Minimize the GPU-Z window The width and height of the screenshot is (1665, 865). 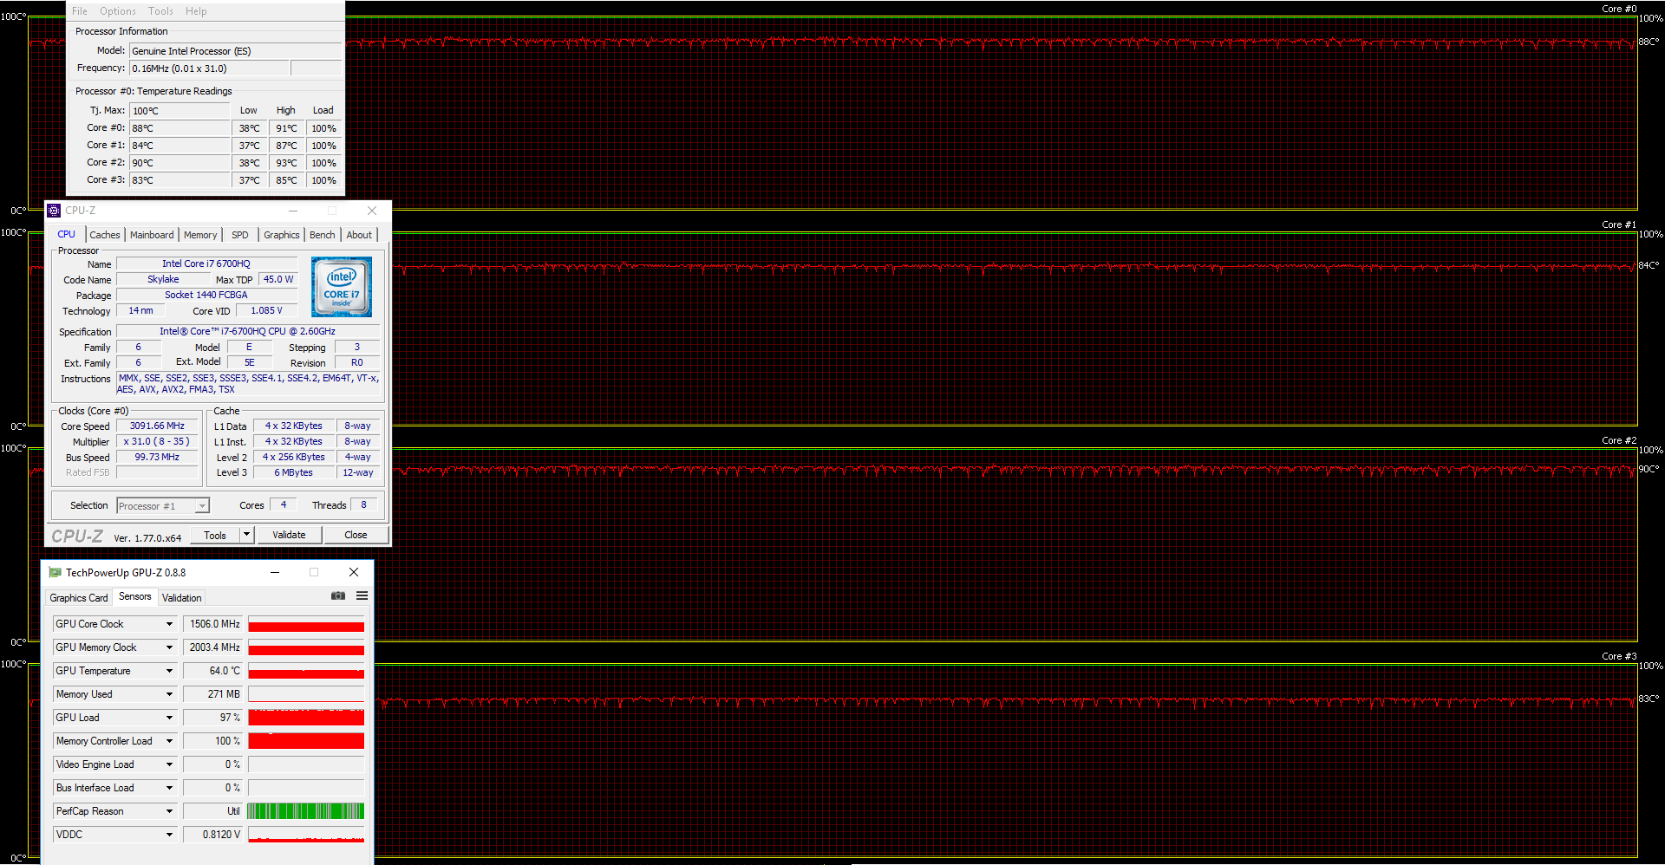pos(274,572)
